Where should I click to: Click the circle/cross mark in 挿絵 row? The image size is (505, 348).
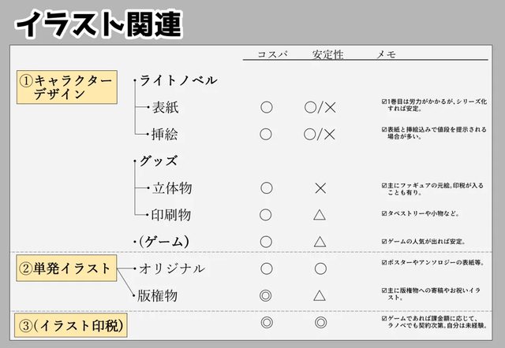click(x=320, y=135)
